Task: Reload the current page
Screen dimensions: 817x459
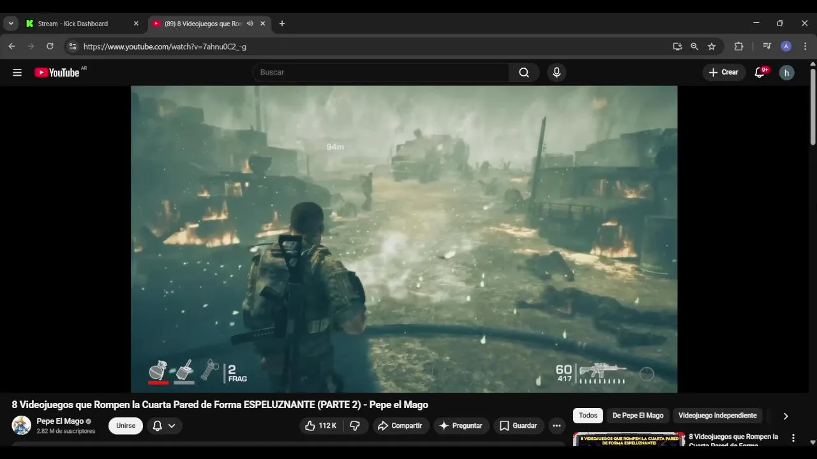Action: click(50, 47)
